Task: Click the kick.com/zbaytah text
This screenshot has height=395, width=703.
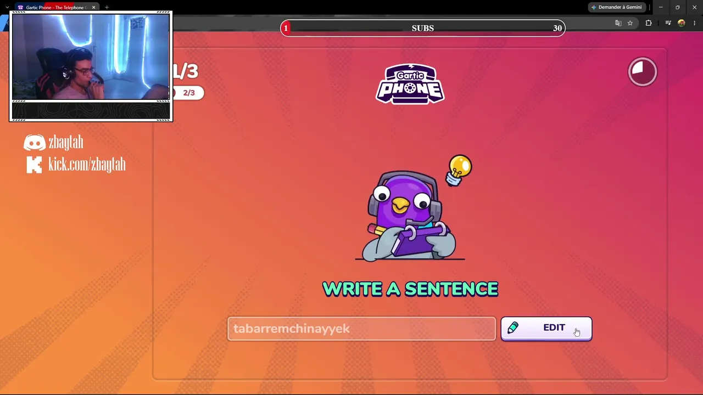Action: click(87, 165)
